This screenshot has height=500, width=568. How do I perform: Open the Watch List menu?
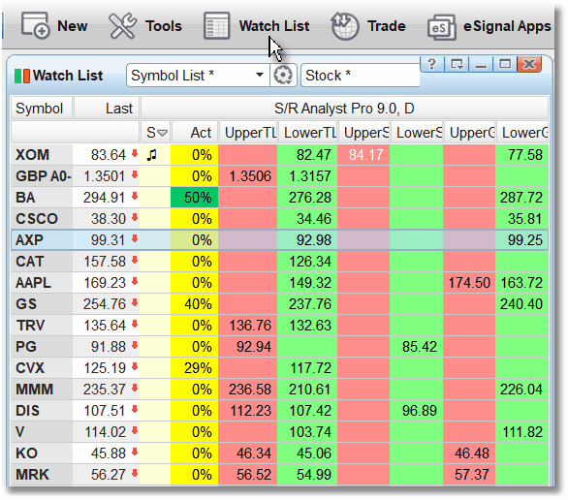(x=274, y=26)
